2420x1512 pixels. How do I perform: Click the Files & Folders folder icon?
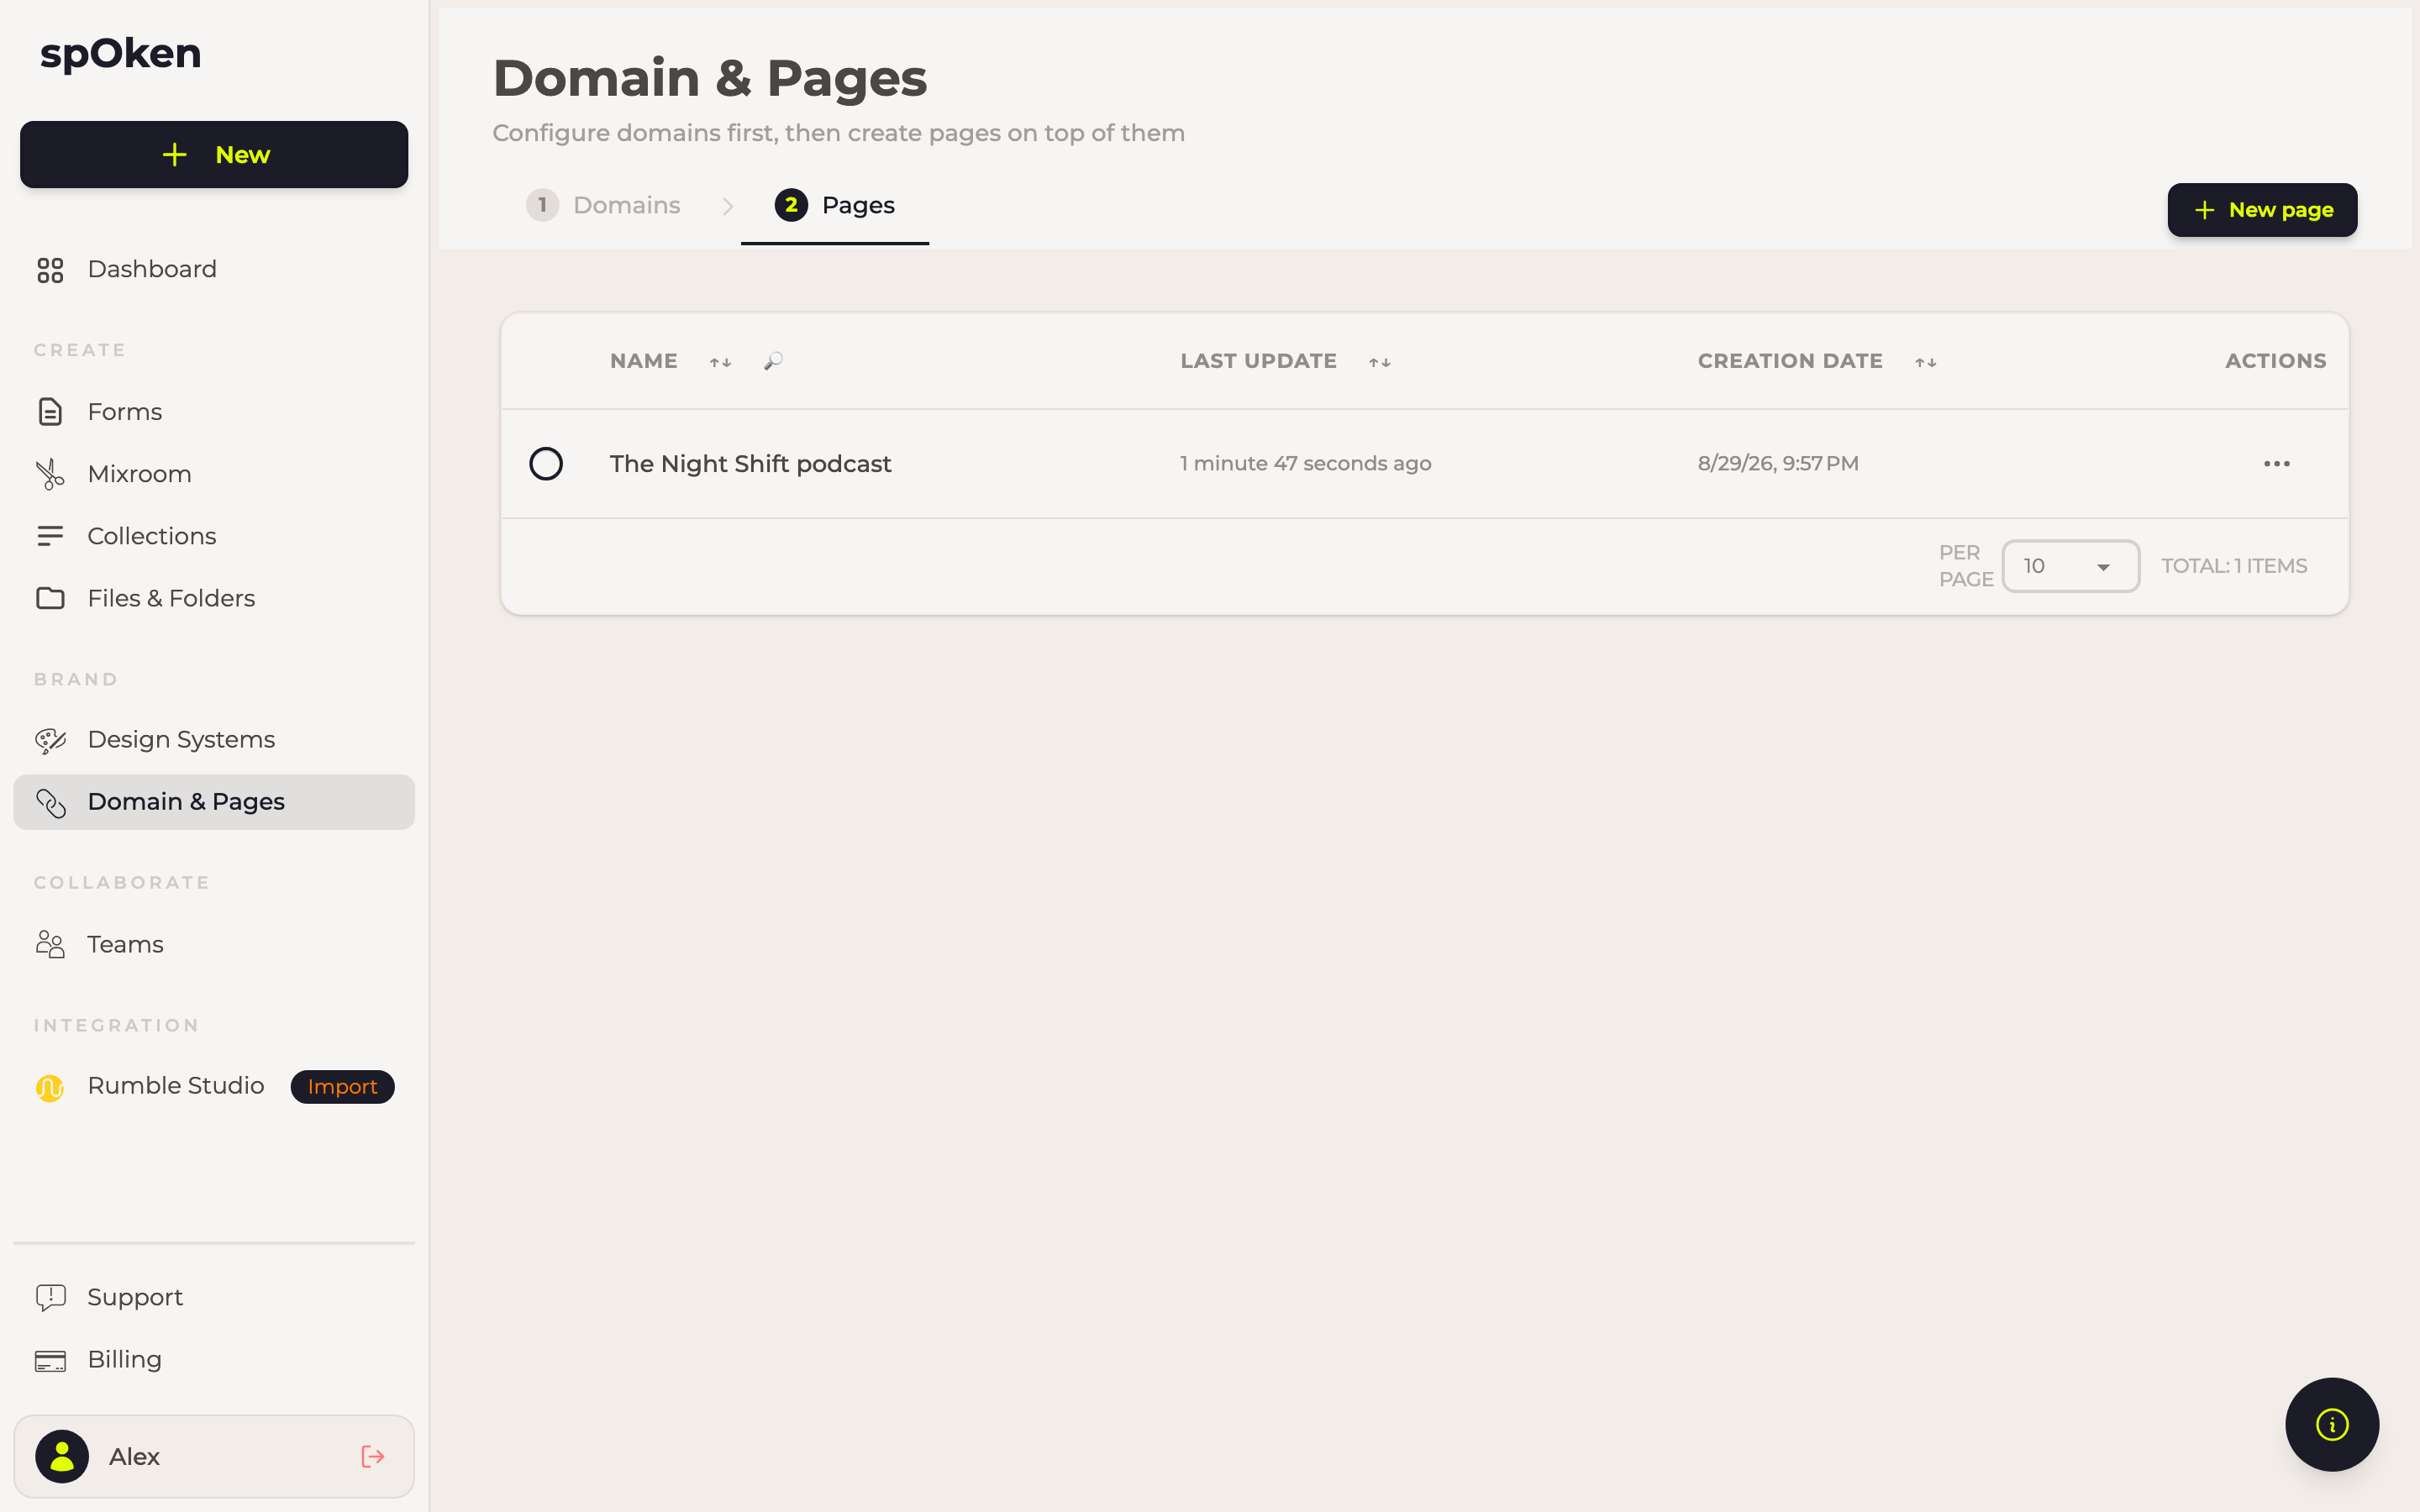[x=50, y=598]
